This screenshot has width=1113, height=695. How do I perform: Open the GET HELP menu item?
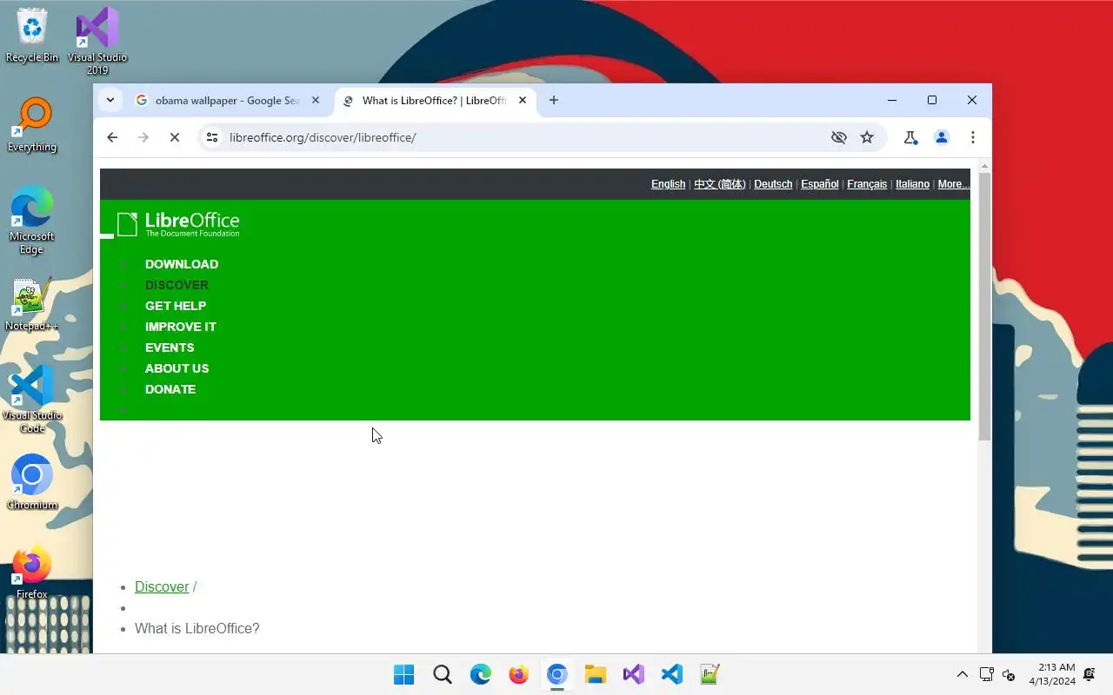[x=176, y=306]
